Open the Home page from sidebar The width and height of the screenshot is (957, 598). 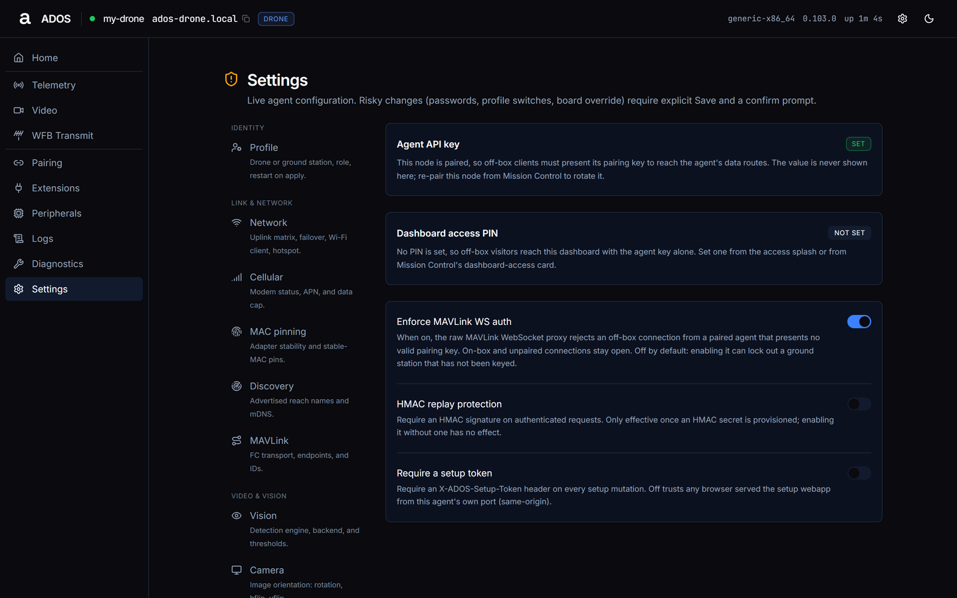pyautogui.click(x=74, y=58)
